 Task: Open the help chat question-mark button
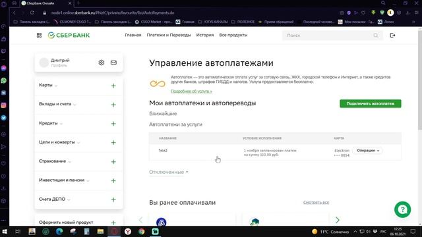tap(403, 209)
